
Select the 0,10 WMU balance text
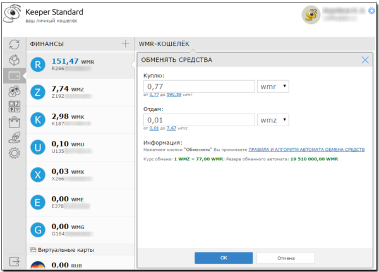68,144
